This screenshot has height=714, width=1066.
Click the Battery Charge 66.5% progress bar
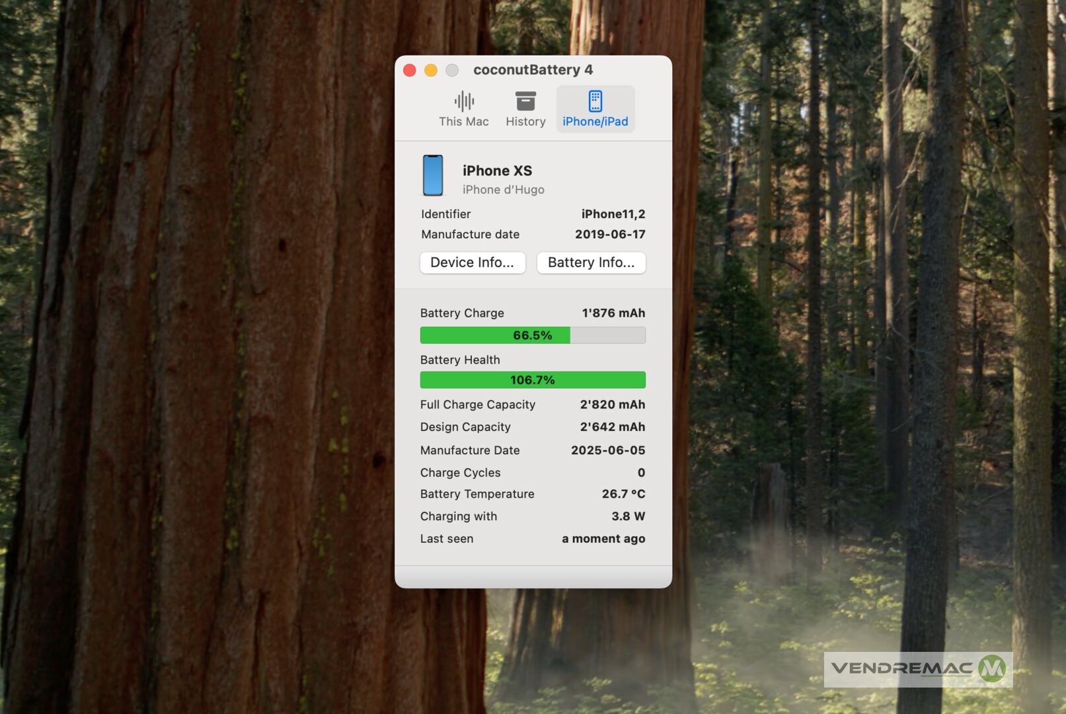pos(533,335)
